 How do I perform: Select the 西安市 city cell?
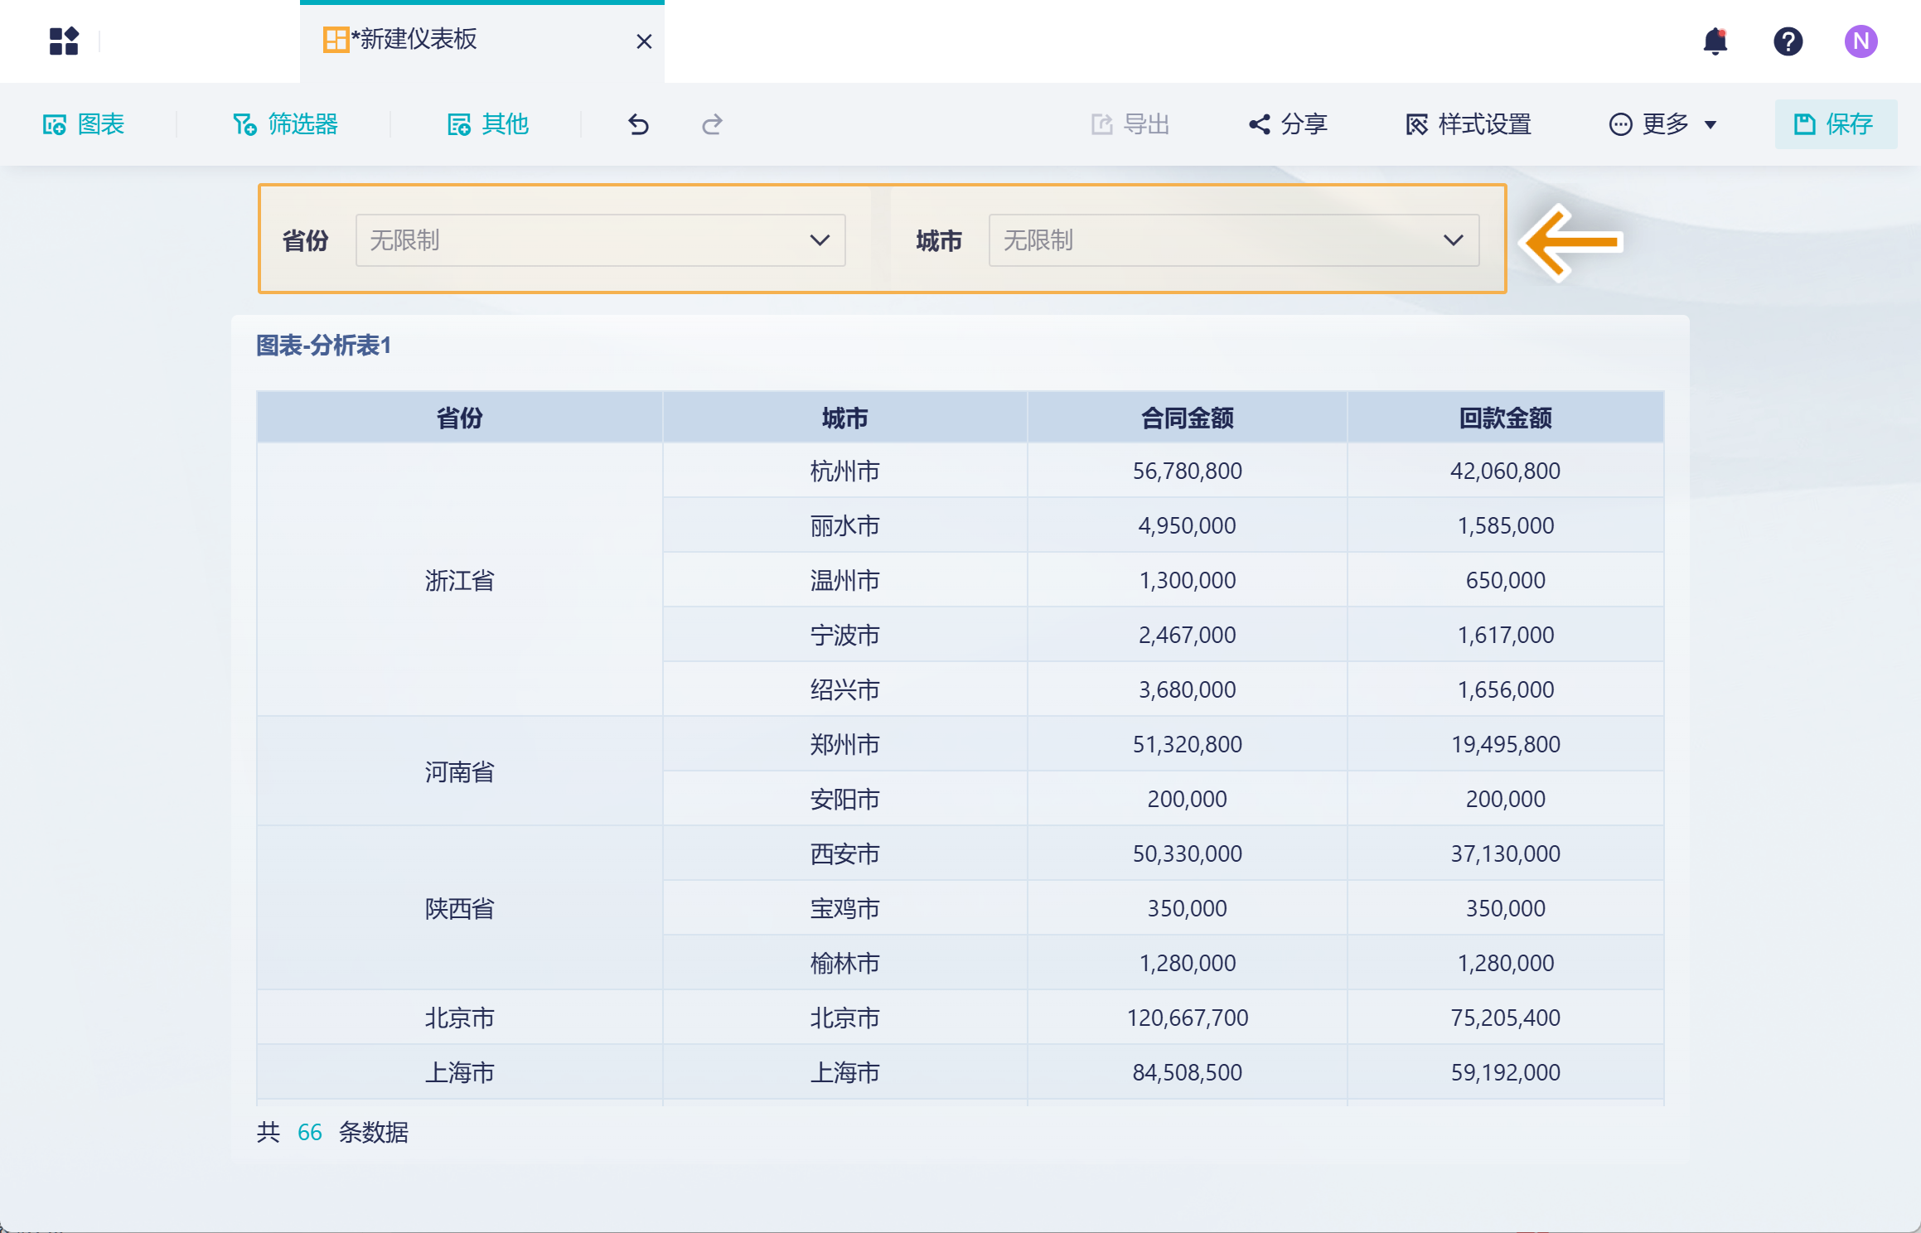pos(844,853)
